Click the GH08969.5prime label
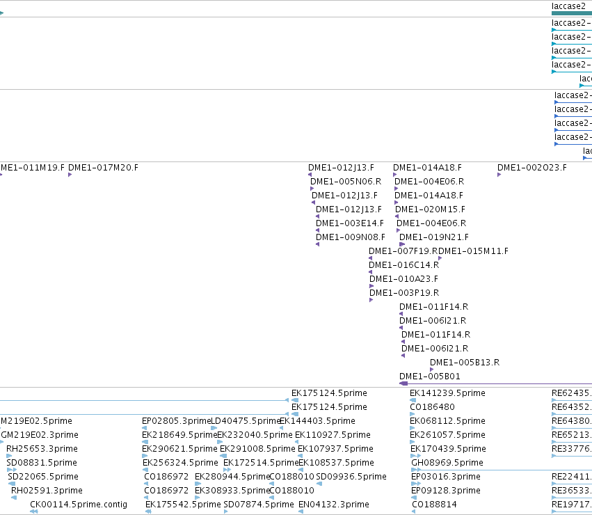592x515 pixels. (447, 463)
